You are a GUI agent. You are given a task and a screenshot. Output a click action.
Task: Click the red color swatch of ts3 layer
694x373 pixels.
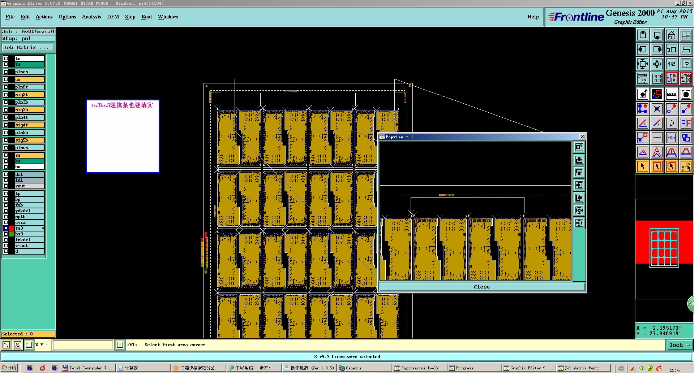pyautogui.click(x=12, y=228)
